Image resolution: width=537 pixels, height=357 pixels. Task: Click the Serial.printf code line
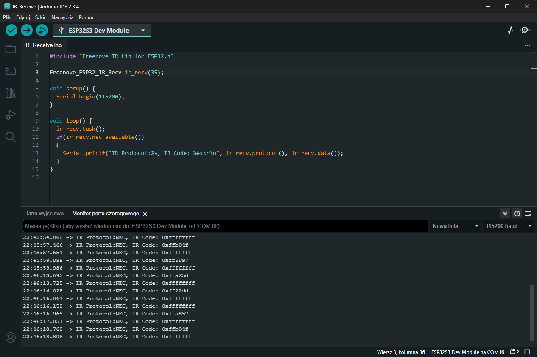203,153
